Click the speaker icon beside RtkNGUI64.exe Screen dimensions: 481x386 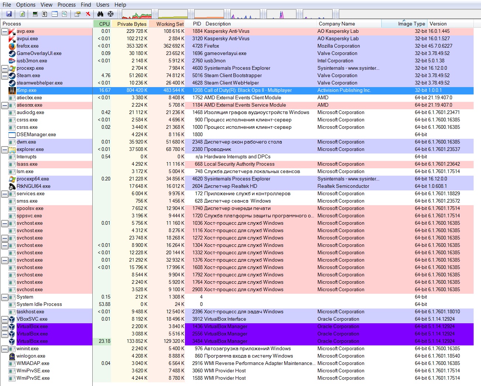coord(12,186)
